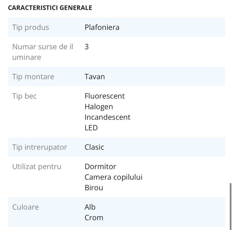Click the Caracteristici Generale heading
Image resolution: width=233 pixels, height=230 pixels.
tap(50, 8)
